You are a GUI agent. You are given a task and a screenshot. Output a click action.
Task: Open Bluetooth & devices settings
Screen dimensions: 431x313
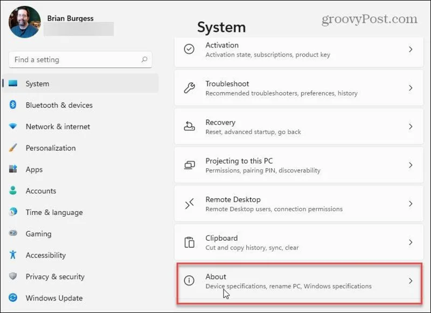click(80, 105)
